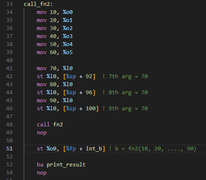The image size is (206, 180).
Task: Click line number 51 in gutter
Action: click(9, 149)
